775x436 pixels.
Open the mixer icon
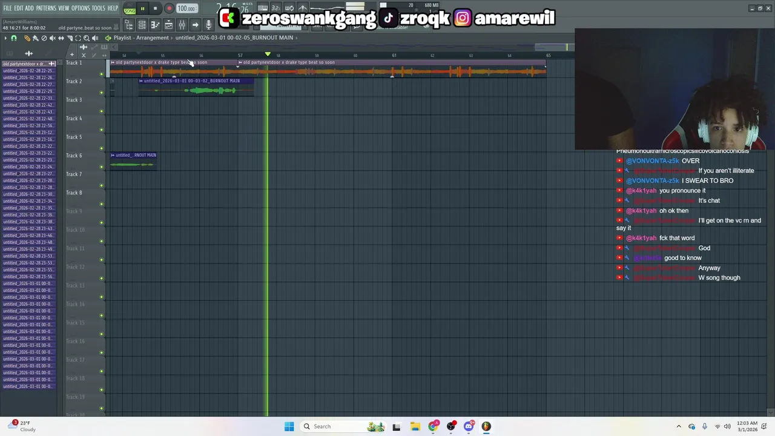click(182, 25)
